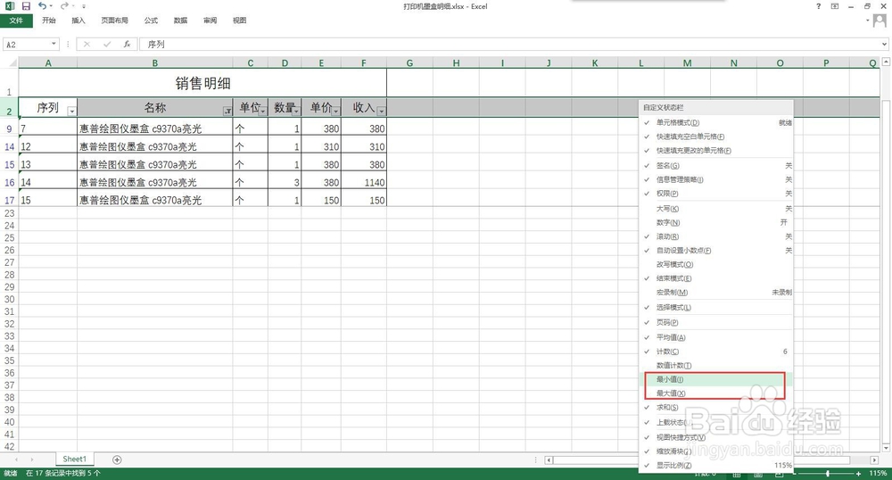Toggle 平均值 in status bar menu
892x480 pixels.
718,337
